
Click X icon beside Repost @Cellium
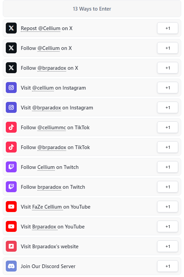click(11, 28)
